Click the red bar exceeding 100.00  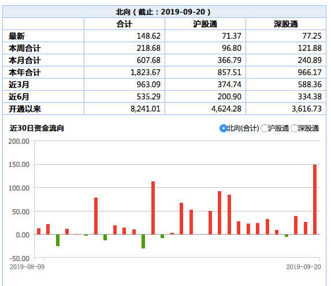153,208
